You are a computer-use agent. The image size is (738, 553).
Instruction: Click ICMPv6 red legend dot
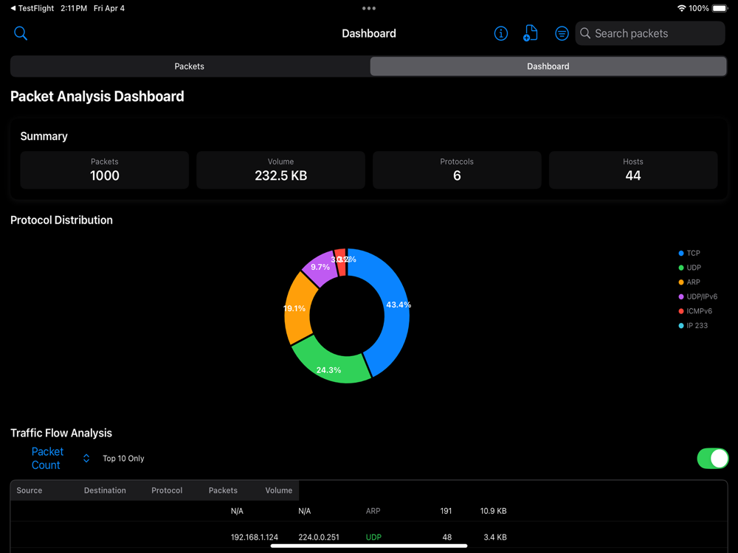681,311
